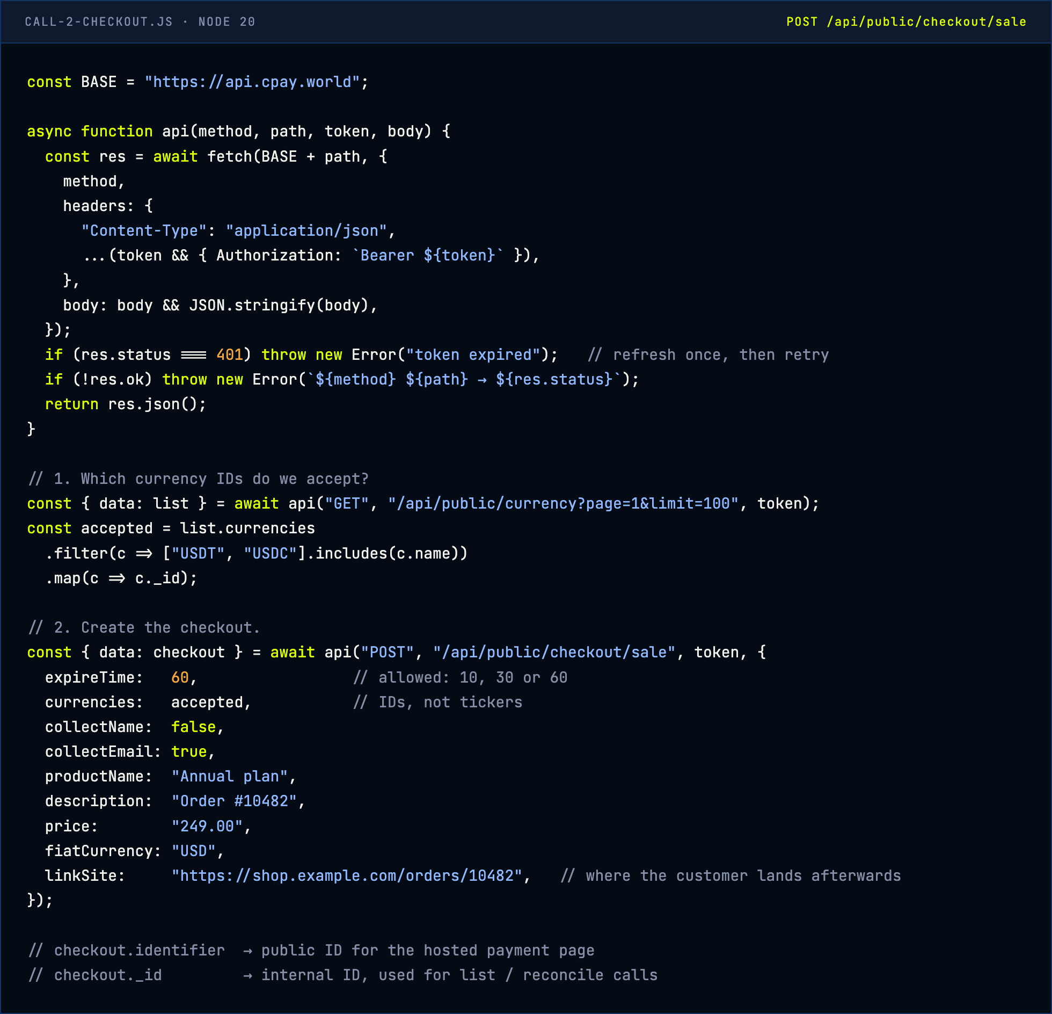1052x1014 pixels.
Task: Click the "application/json" string value
Action: (x=306, y=230)
